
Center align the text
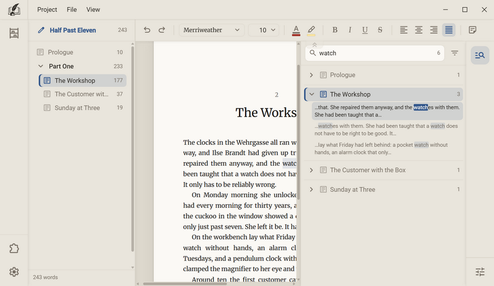[419, 30]
